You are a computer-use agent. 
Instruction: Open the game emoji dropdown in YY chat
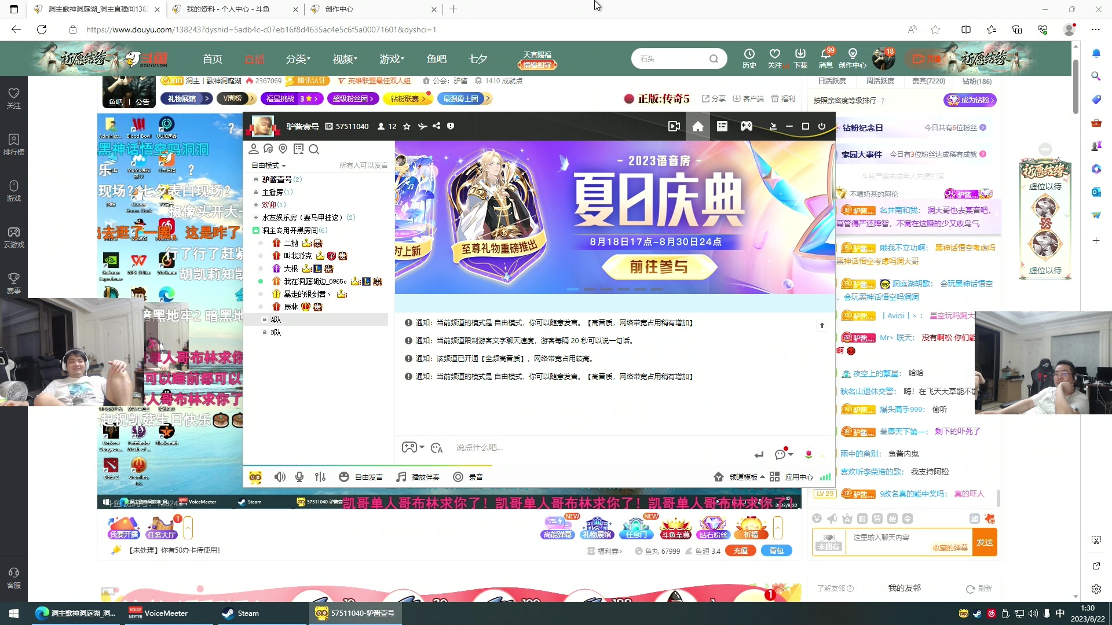(x=413, y=447)
